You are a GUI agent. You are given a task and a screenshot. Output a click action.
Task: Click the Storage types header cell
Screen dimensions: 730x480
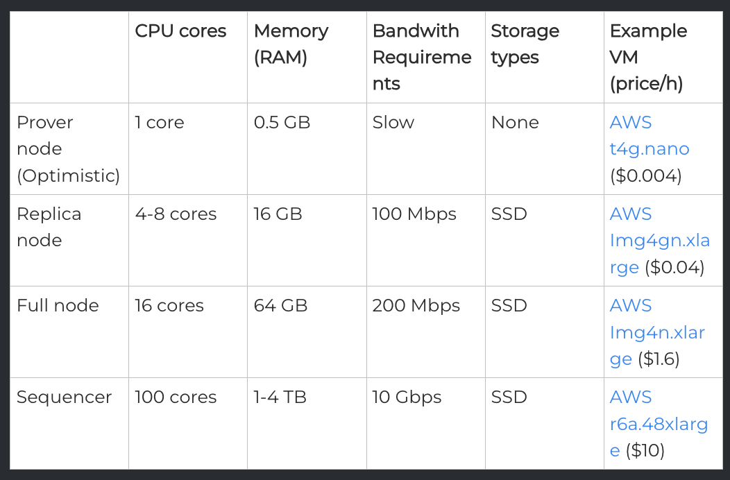(525, 44)
